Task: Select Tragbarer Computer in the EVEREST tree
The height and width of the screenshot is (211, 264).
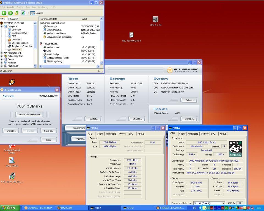Action: click(22, 46)
